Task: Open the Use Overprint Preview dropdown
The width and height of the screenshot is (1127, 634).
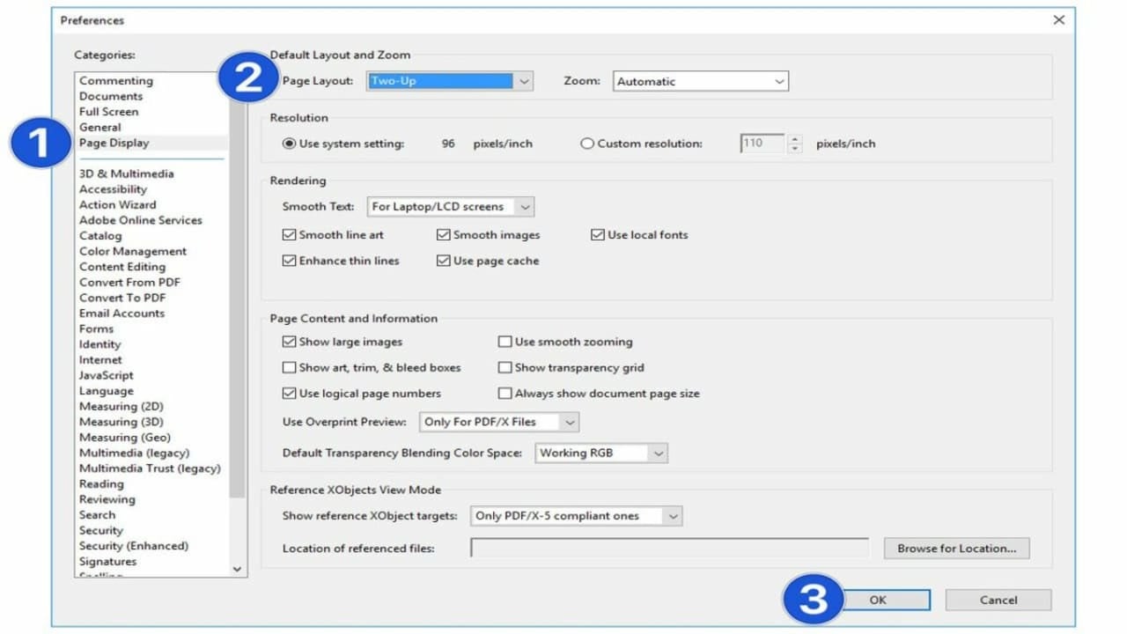Action: (499, 422)
